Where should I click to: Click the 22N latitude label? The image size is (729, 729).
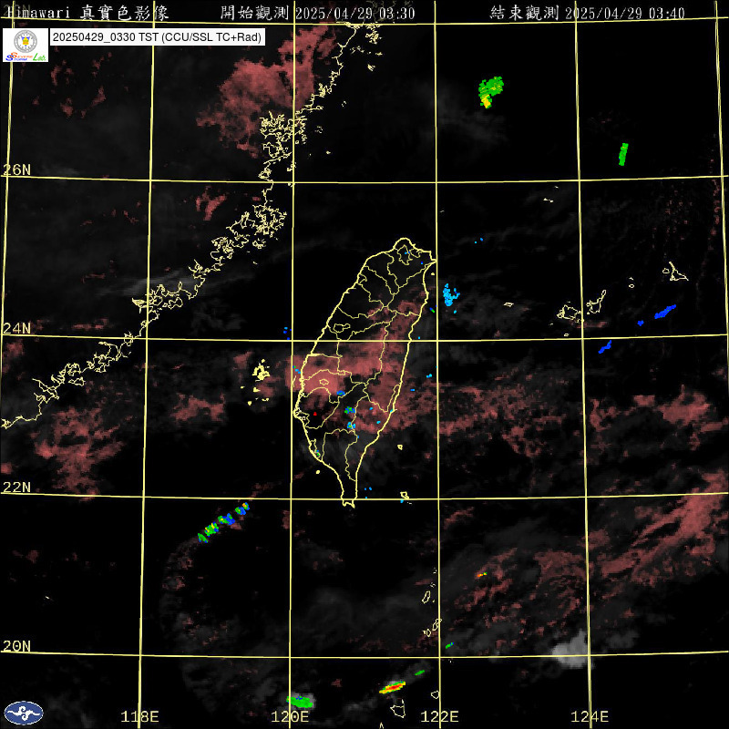tap(16, 488)
